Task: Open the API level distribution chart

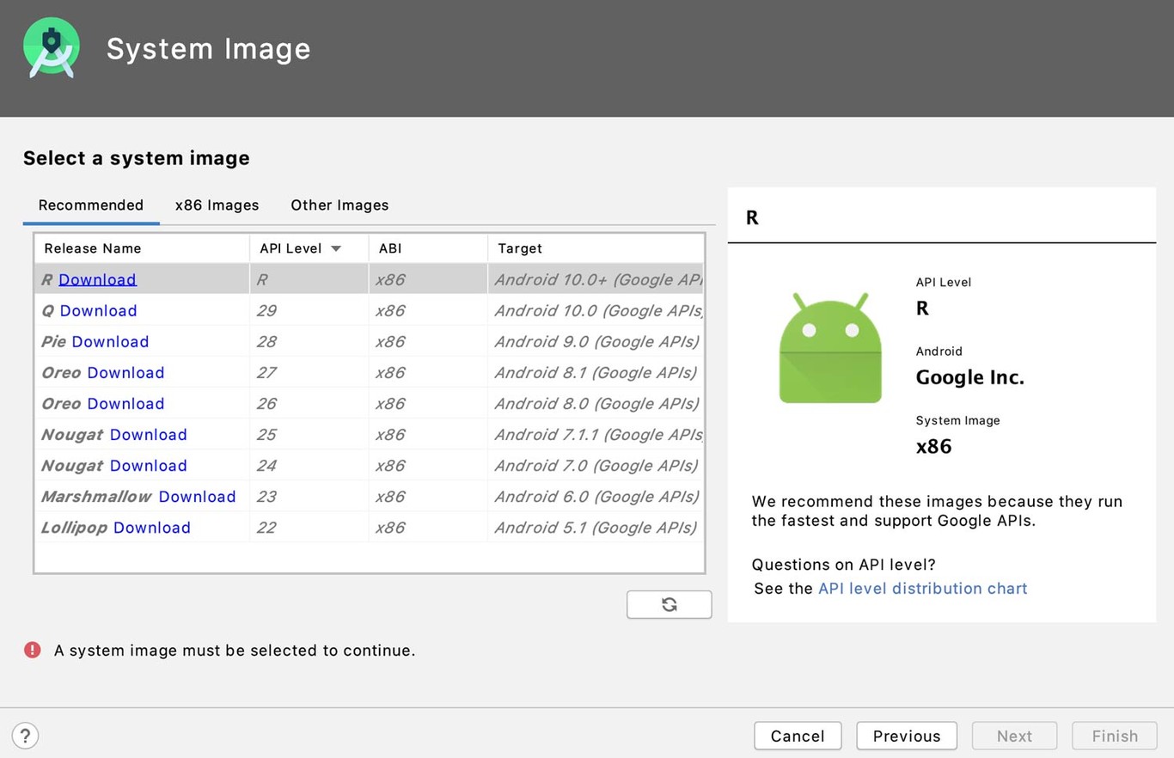Action: pyautogui.click(x=922, y=588)
